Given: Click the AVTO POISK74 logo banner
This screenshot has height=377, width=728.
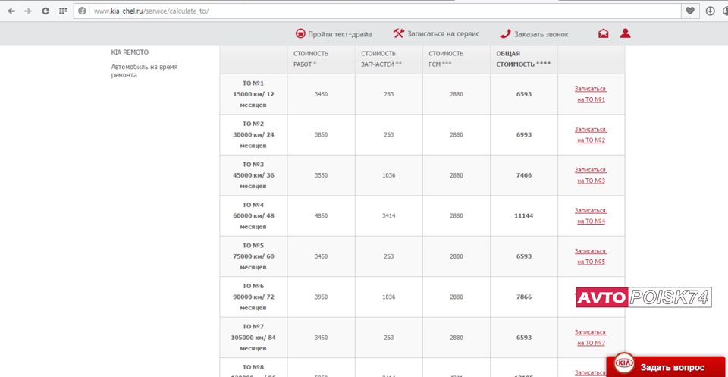Looking at the screenshot, I should pyautogui.click(x=643, y=298).
